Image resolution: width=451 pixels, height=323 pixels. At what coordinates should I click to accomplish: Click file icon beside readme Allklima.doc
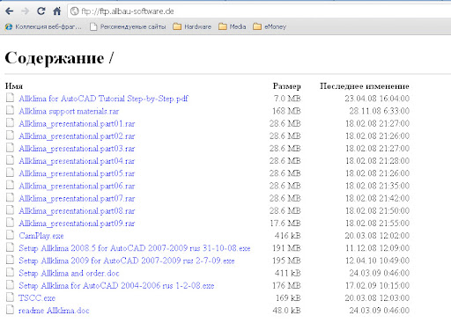click(10, 310)
